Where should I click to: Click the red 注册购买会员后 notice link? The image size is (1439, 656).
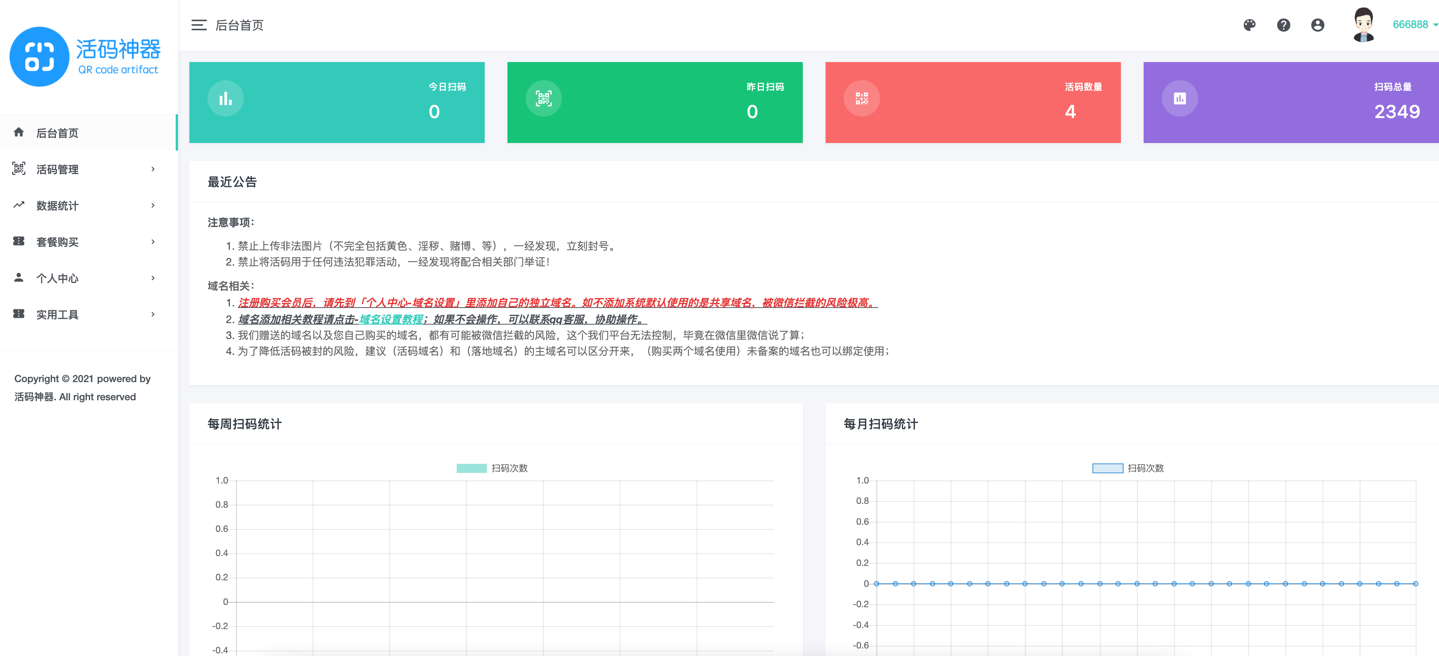coord(557,303)
